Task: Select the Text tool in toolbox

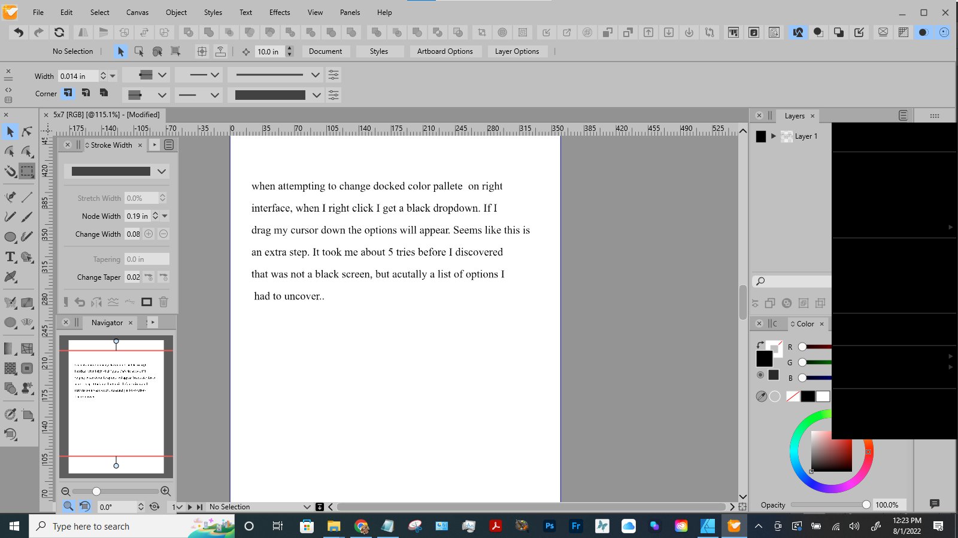Action: (10, 257)
